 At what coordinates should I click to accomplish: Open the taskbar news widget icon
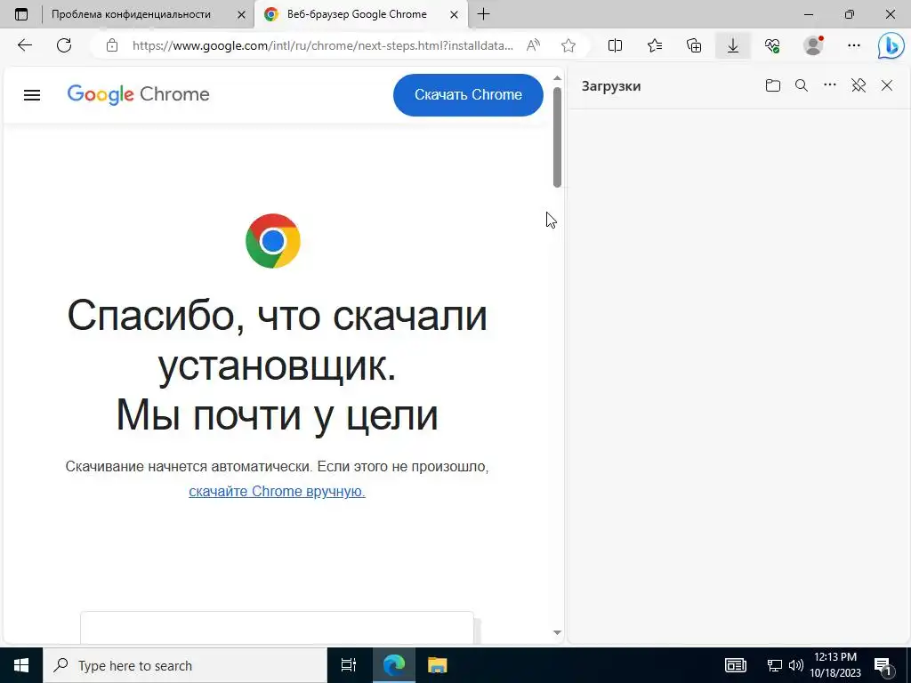pyautogui.click(x=736, y=665)
